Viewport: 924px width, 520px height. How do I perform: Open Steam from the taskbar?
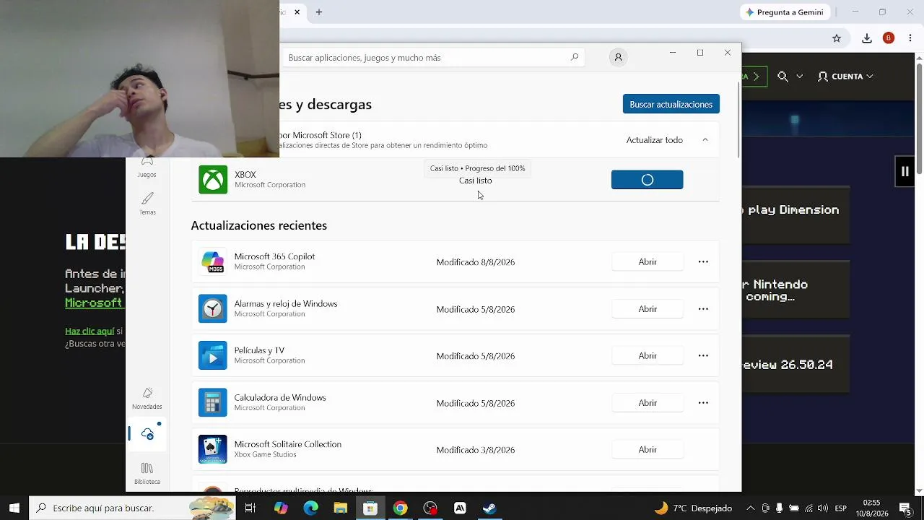[489, 508]
